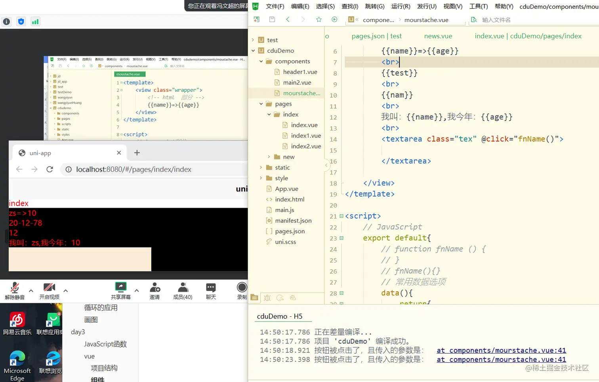This screenshot has height=382, width=599.
Task: Open the 文件(F) menu
Action: pyautogui.click(x=275, y=6)
